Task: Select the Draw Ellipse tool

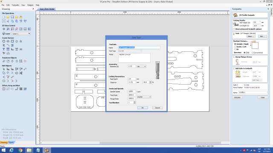Action: tap(8, 41)
